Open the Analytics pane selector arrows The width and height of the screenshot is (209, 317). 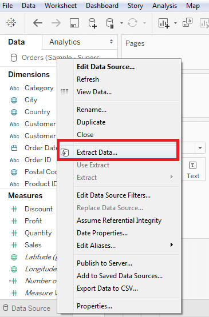[111, 42]
